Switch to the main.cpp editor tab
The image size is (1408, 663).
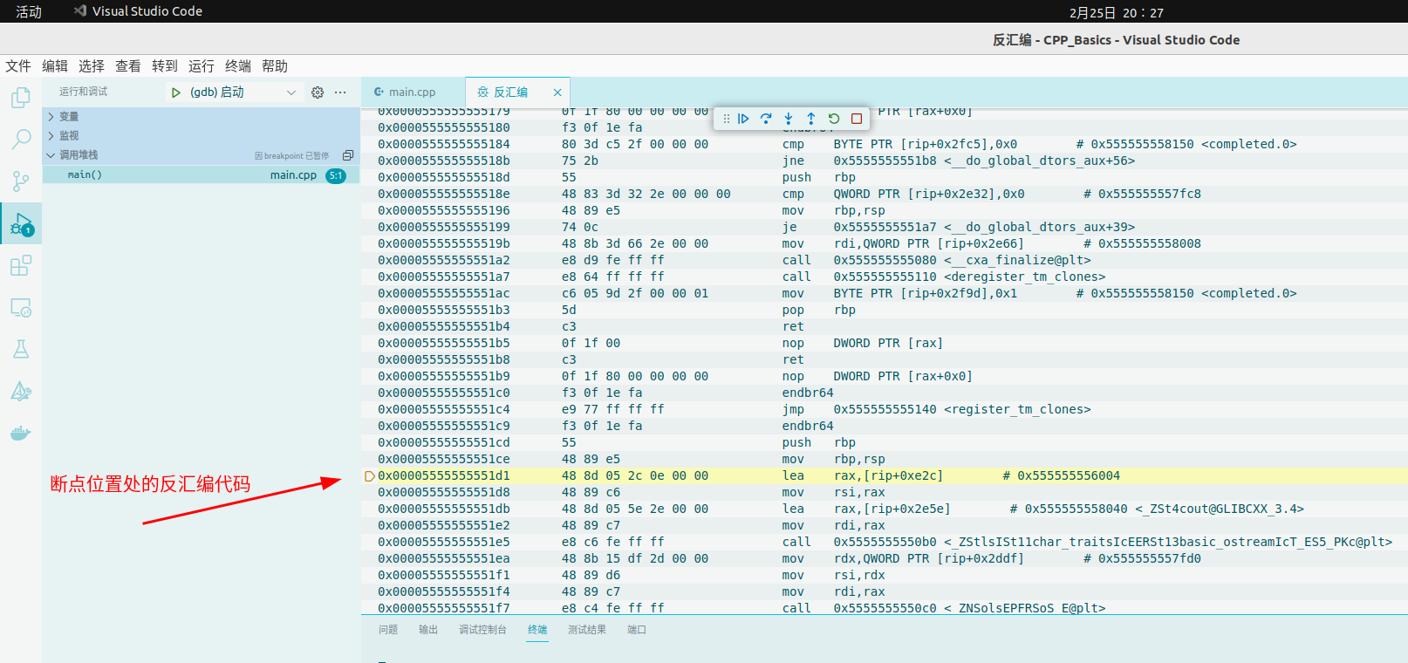[x=413, y=92]
